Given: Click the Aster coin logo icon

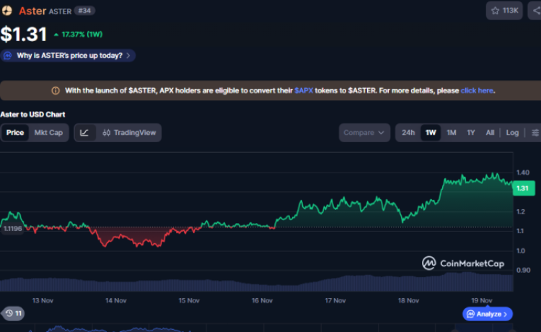Looking at the screenshot, I should (x=6, y=11).
